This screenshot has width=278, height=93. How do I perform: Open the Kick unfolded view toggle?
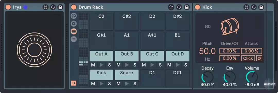pos(246,7)
